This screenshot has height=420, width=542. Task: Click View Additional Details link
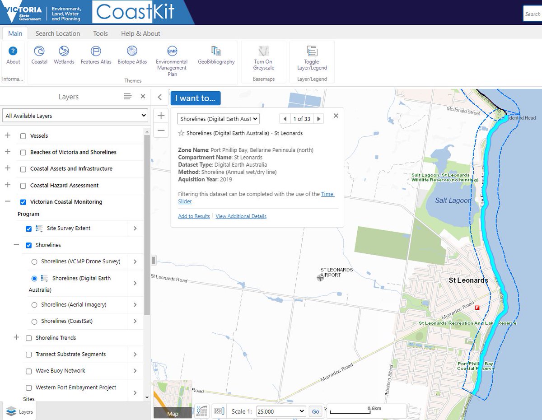coord(241,216)
